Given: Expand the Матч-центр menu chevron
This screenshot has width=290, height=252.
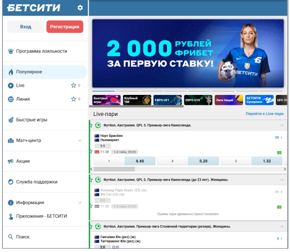Looking at the screenshot, I should coord(80,141).
